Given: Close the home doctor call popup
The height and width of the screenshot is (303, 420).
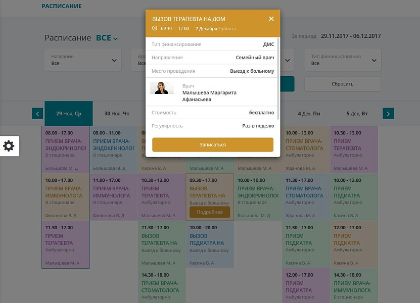Looking at the screenshot, I should (271, 19).
